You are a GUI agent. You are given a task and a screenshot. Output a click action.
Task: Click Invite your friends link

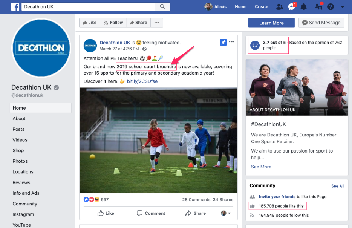(x=277, y=197)
